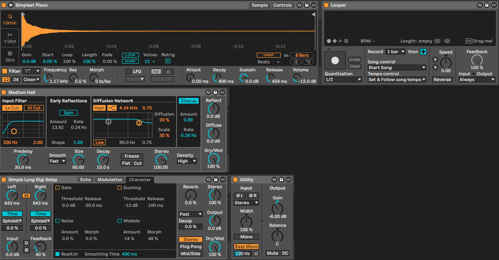Invert delay phase with Ø button
The height and width of the screenshot is (260, 499).
click(27, 250)
